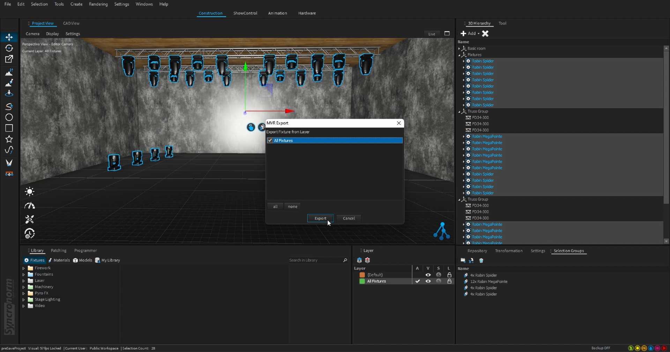The height and width of the screenshot is (352, 670).
Task: Select the Move tool in left toolbar
Action: point(9,37)
